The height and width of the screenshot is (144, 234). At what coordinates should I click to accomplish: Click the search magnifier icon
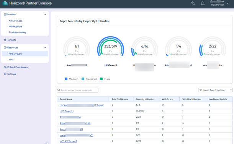coord(59,90)
